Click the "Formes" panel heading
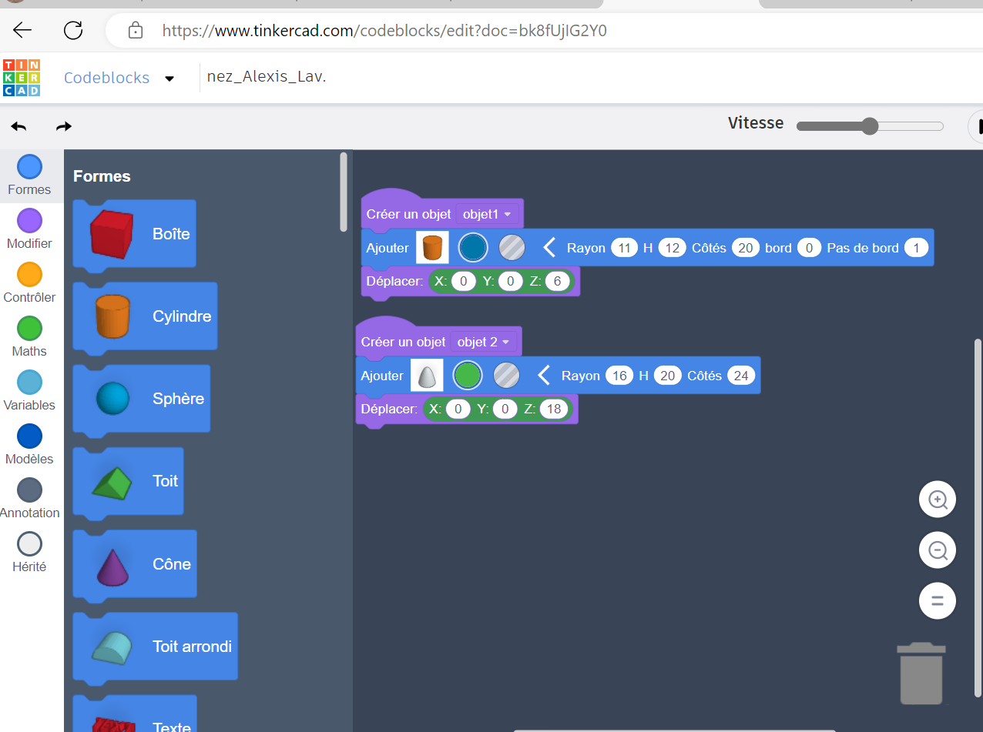The height and width of the screenshot is (732, 983). click(x=102, y=176)
